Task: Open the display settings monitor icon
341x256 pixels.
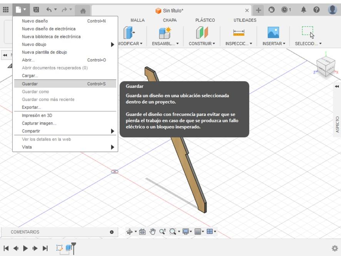Action: (186, 231)
